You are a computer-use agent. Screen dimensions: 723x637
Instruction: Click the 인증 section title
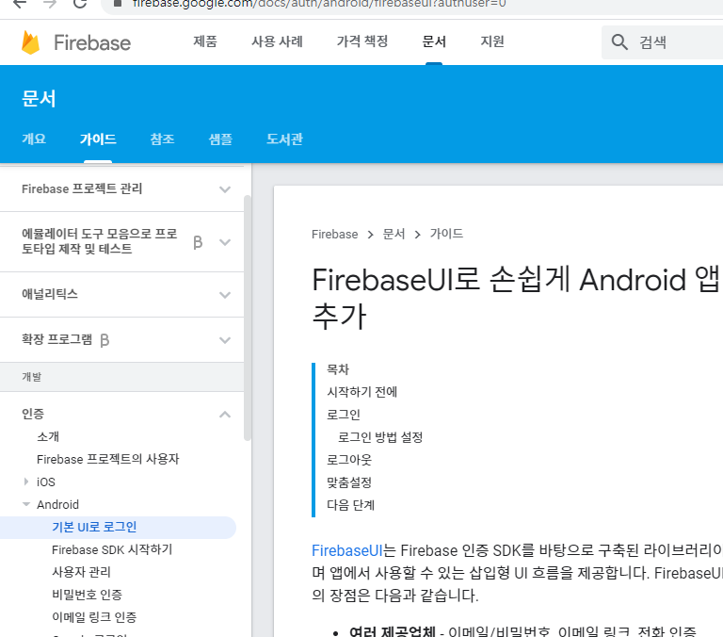(x=33, y=414)
